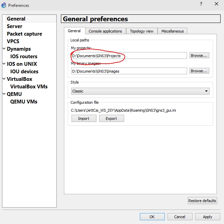Open the Topology view tab

tap(142, 31)
